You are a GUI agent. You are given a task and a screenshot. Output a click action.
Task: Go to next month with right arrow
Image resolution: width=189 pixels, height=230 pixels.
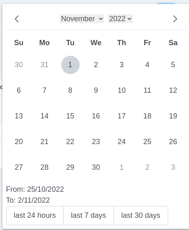(175, 19)
